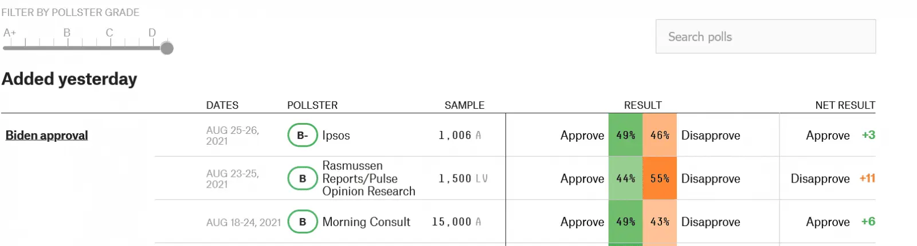Click the B grade badge for Morning Consult
The image size is (917, 246).
[x=302, y=222]
